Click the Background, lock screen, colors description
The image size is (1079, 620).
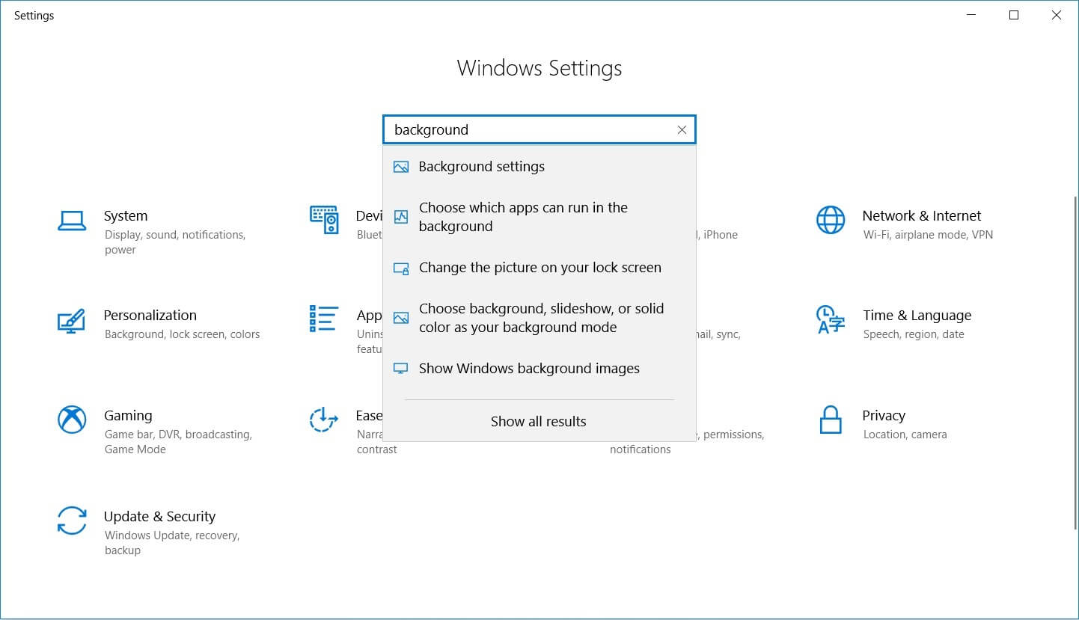point(182,334)
